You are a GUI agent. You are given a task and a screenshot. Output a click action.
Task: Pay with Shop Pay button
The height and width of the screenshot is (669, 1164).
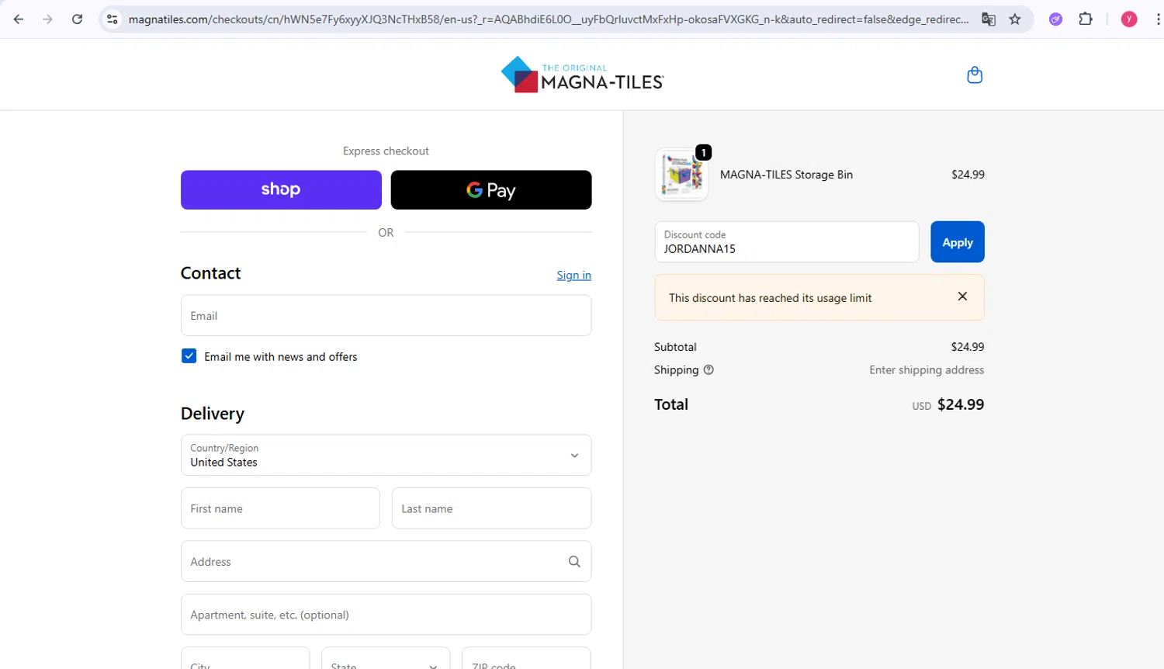click(281, 189)
